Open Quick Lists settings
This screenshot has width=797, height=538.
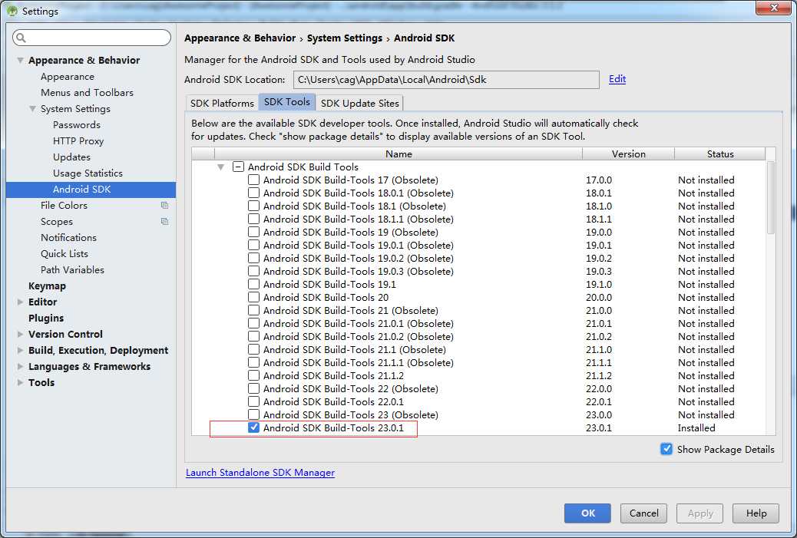(64, 254)
